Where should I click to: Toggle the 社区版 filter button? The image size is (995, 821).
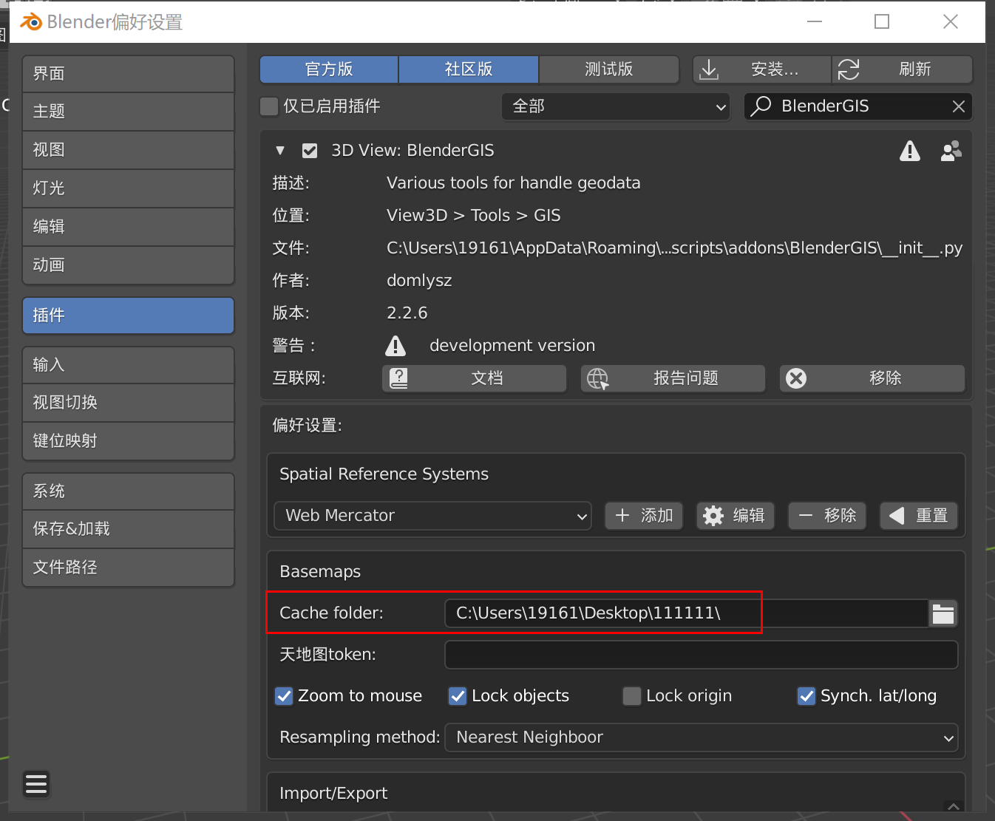(x=469, y=69)
